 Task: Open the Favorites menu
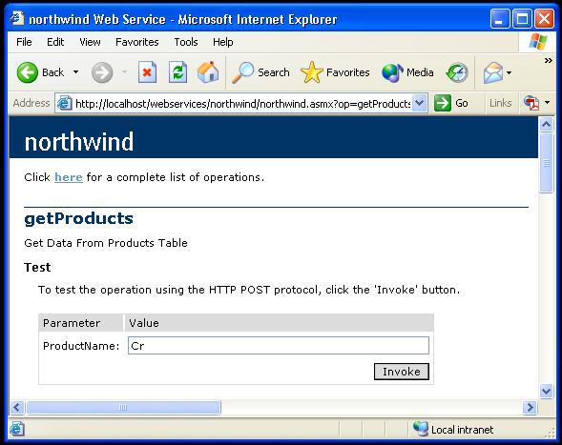coord(136,42)
